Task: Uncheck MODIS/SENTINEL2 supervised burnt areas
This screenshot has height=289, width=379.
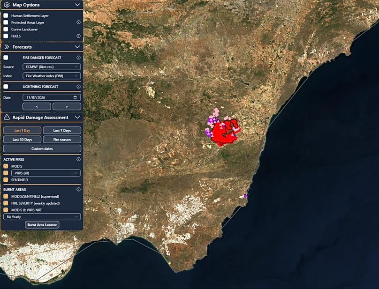Action: [x=6, y=196]
